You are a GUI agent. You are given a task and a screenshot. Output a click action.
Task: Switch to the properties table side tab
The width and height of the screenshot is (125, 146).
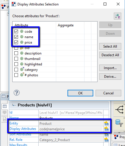pyautogui.click(x=5, y=106)
